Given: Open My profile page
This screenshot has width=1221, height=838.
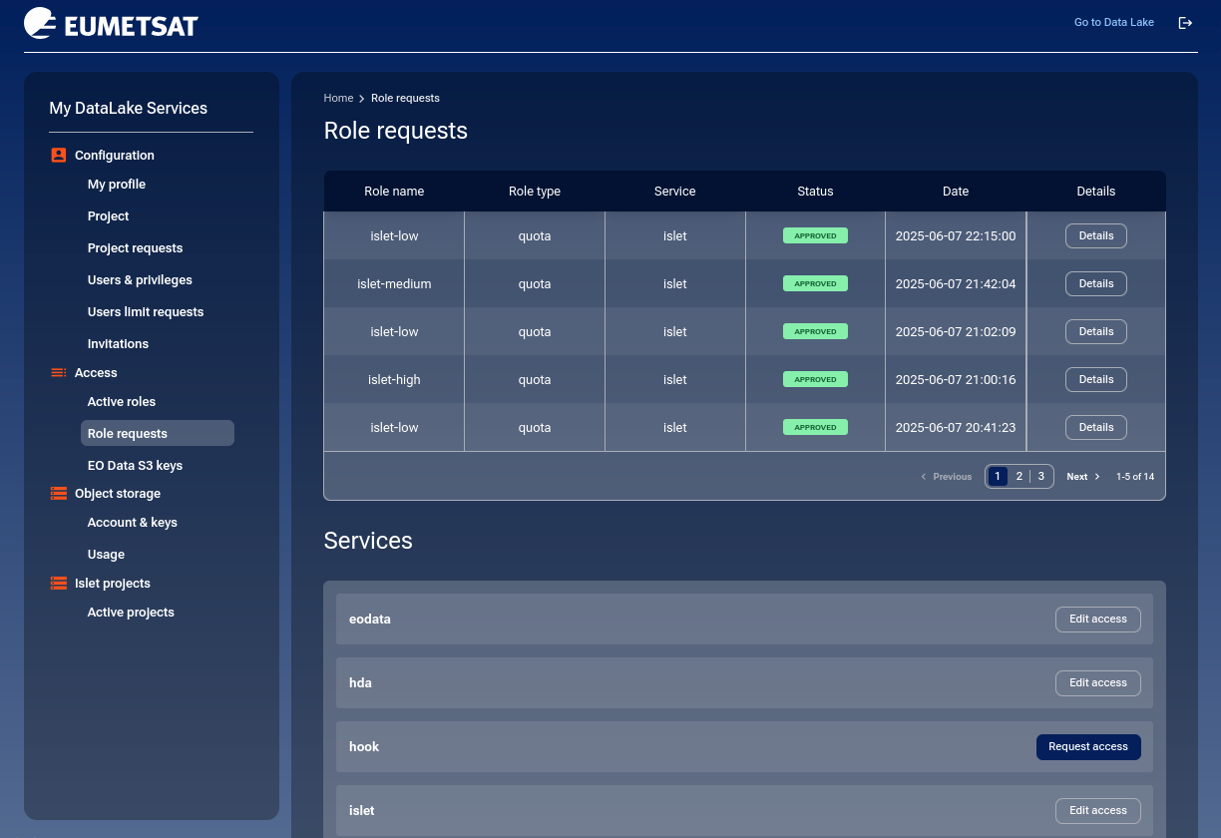Looking at the screenshot, I should [x=117, y=185].
